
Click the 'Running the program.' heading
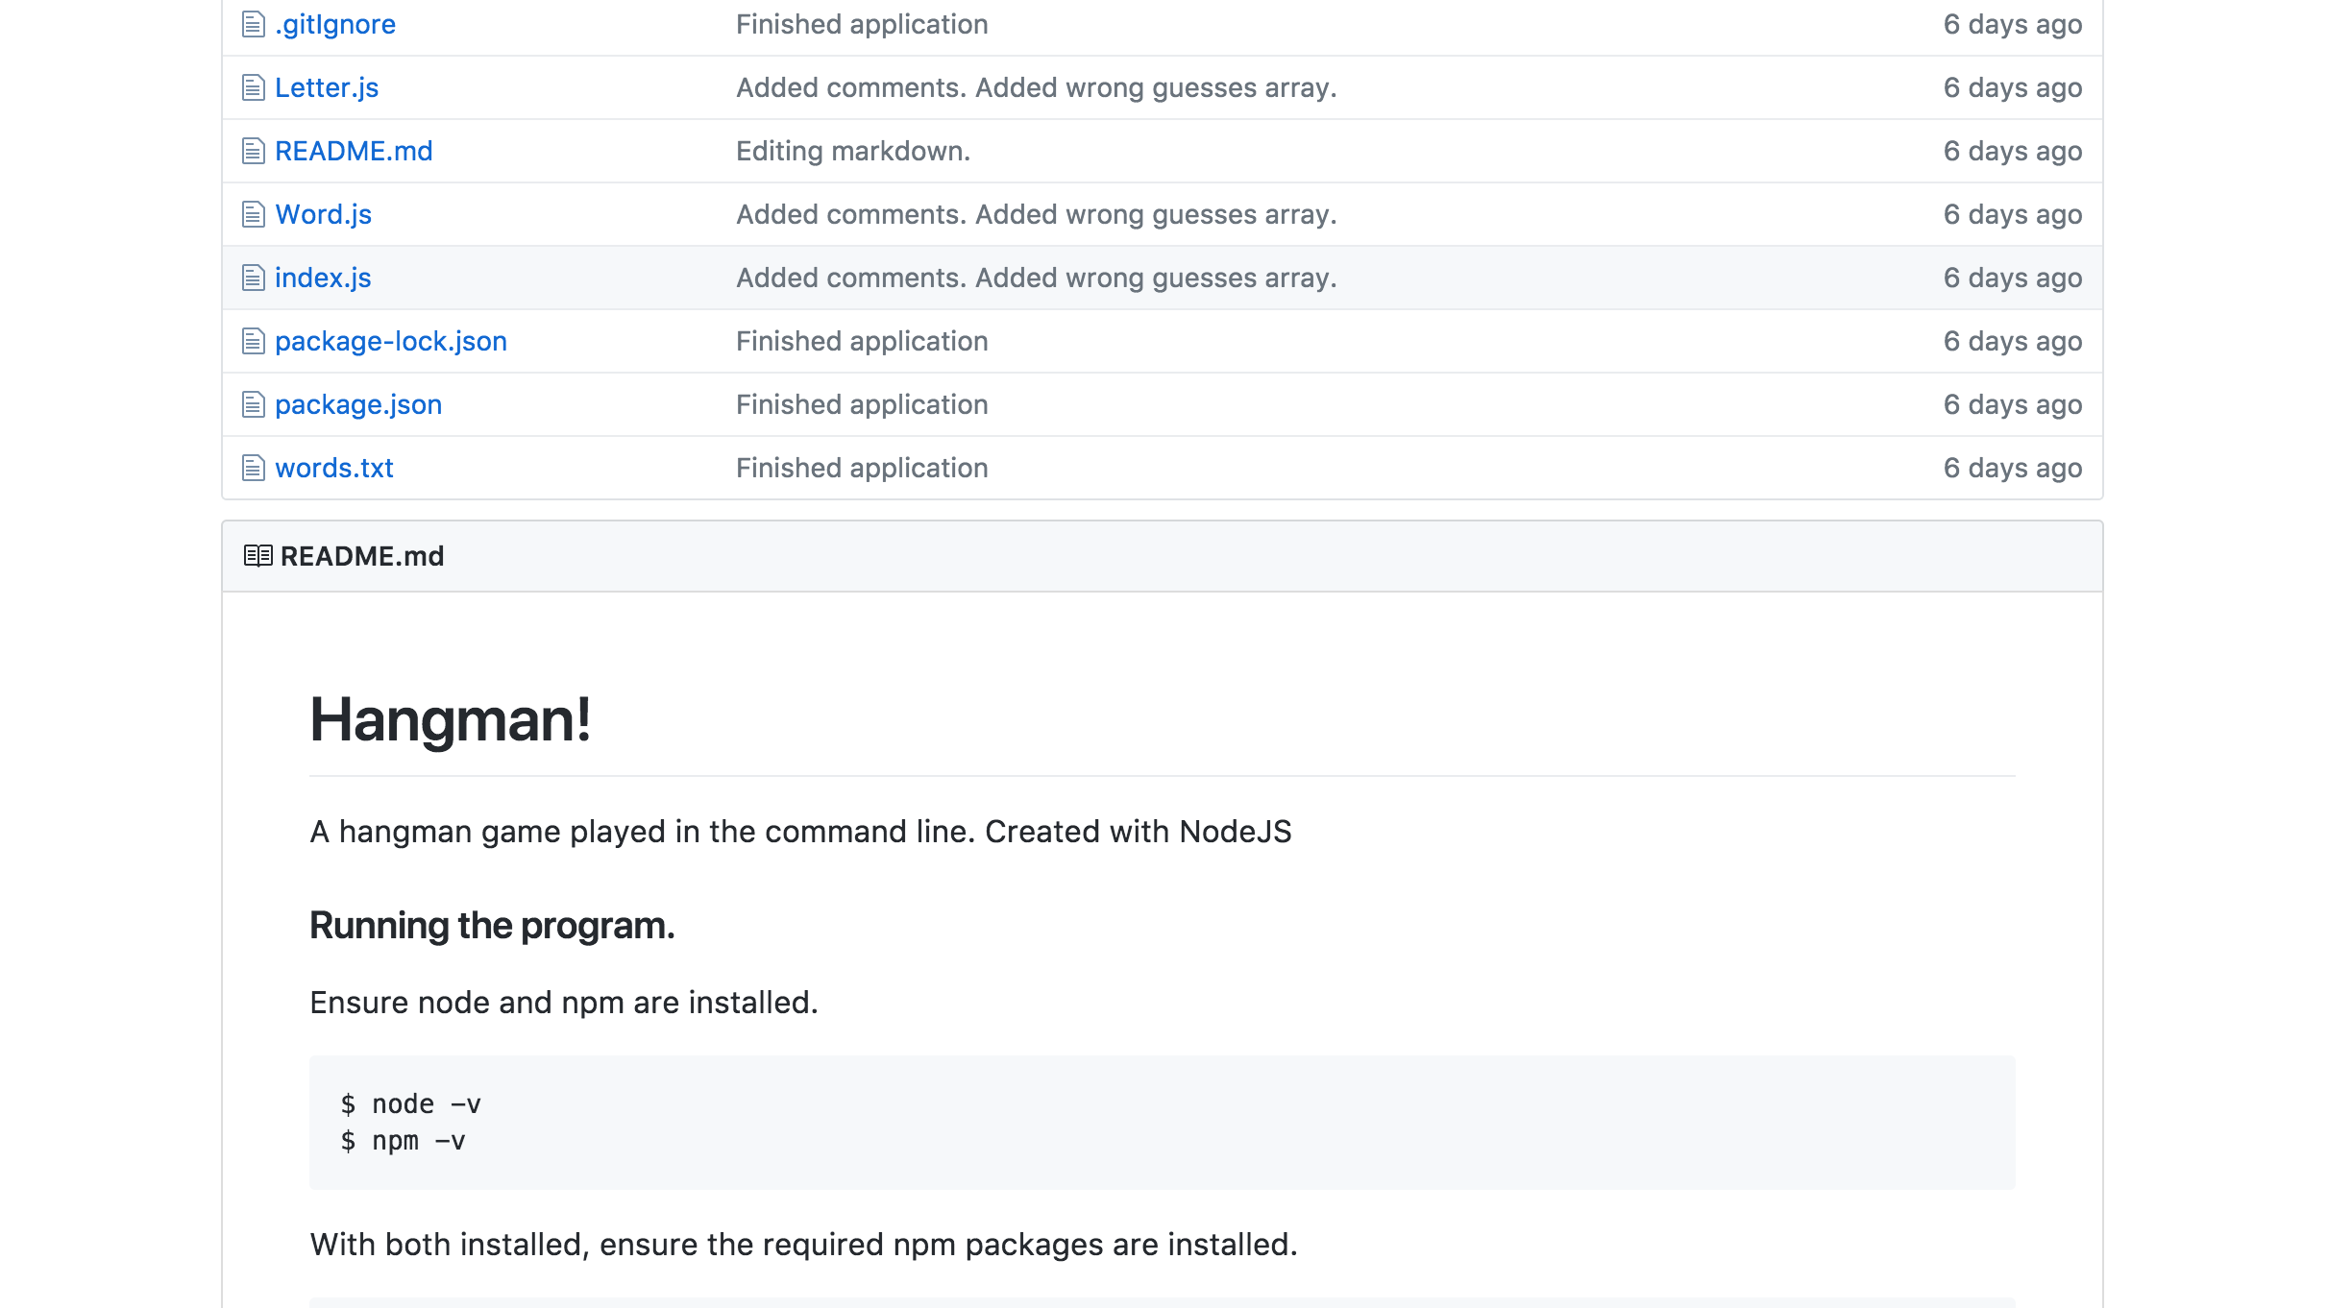[492, 926]
